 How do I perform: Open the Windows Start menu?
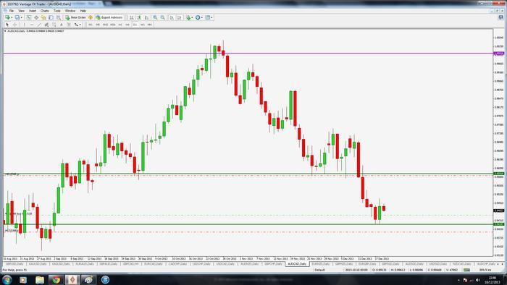[x=7, y=279]
